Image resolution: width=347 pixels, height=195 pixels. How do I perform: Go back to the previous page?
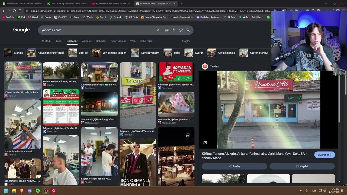coord(4,11)
